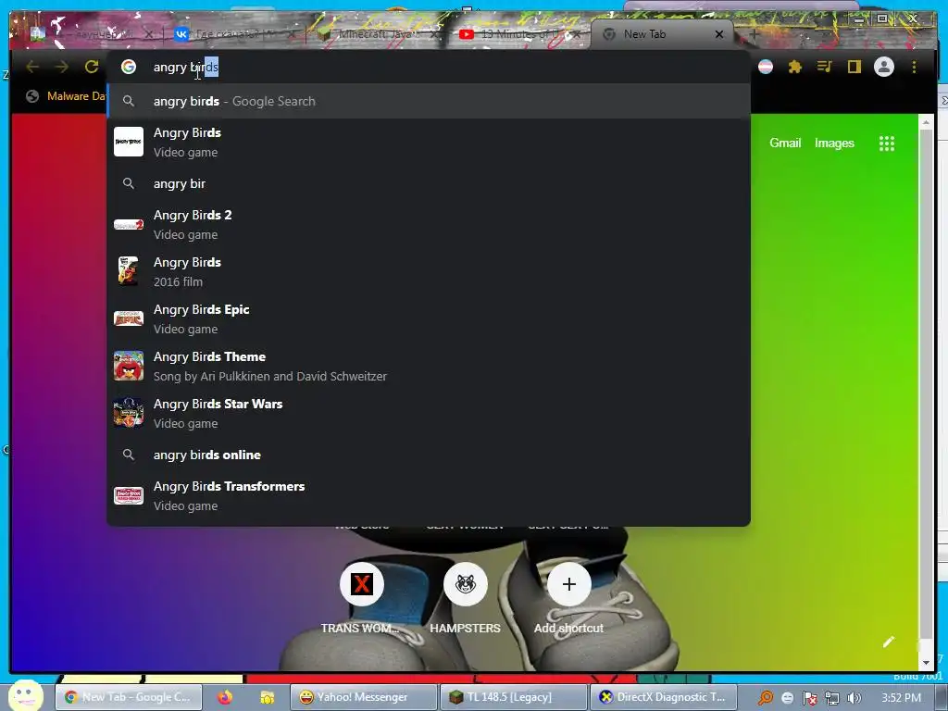Click the Angry Birds 2016 film poster thumbnail

129,271
